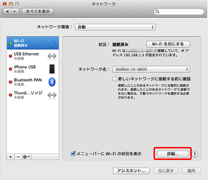The height and width of the screenshot is (180, 208).
Task: Click the magnifying glass search icon
Action: click(157, 11)
